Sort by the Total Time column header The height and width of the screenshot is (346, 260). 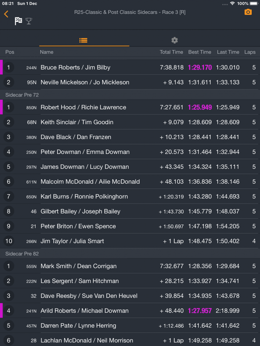click(x=171, y=52)
